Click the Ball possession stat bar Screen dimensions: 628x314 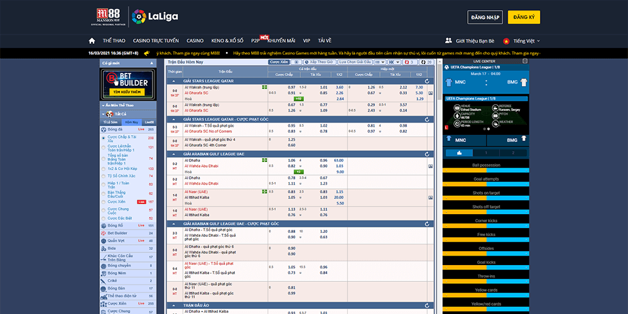point(485,171)
